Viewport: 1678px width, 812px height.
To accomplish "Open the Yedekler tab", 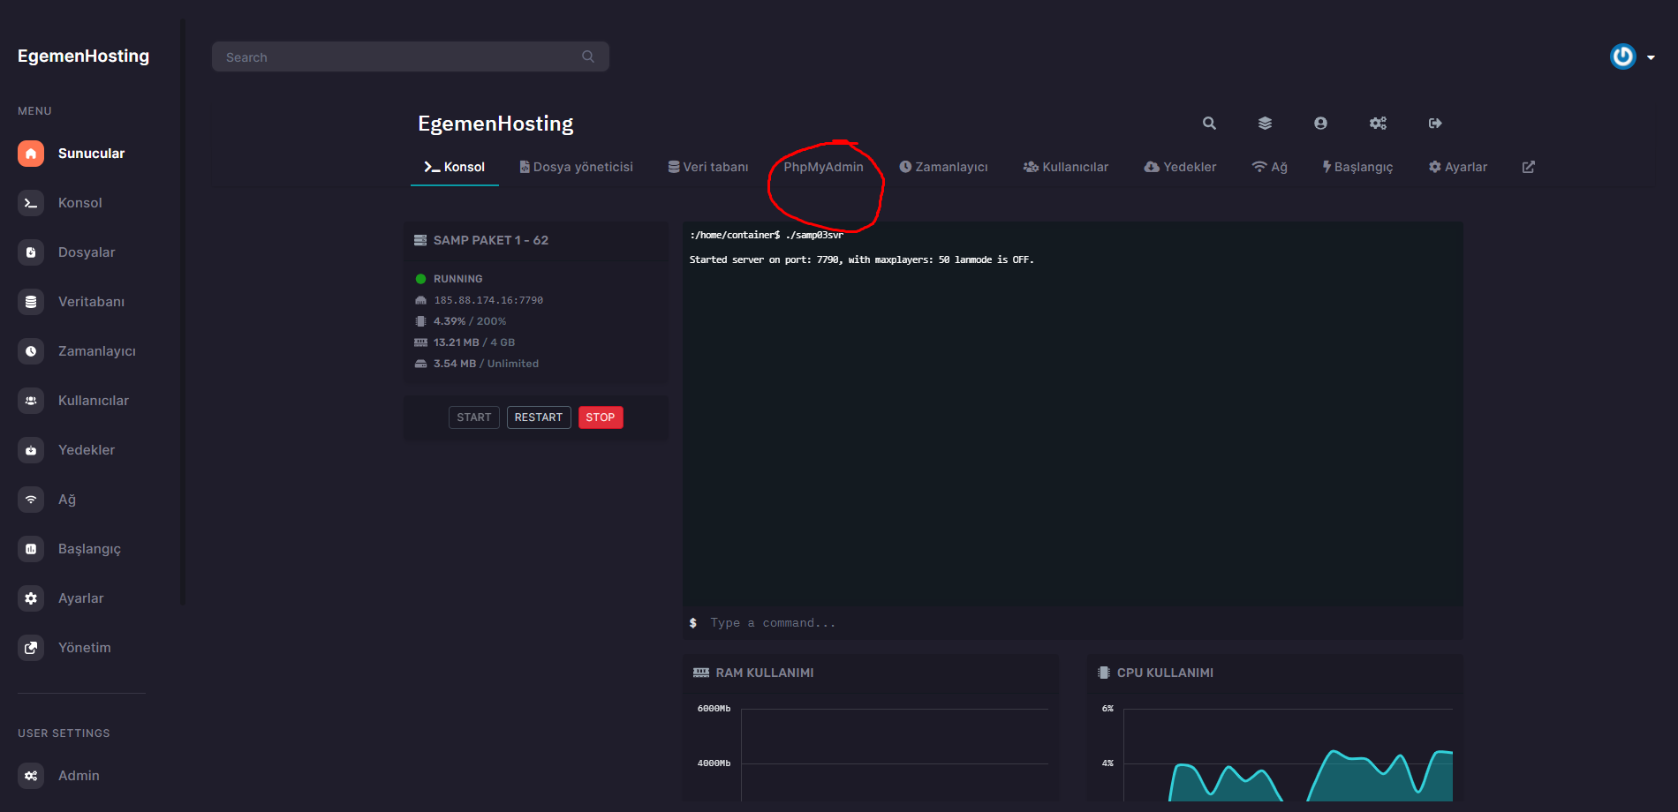I will (x=1180, y=167).
